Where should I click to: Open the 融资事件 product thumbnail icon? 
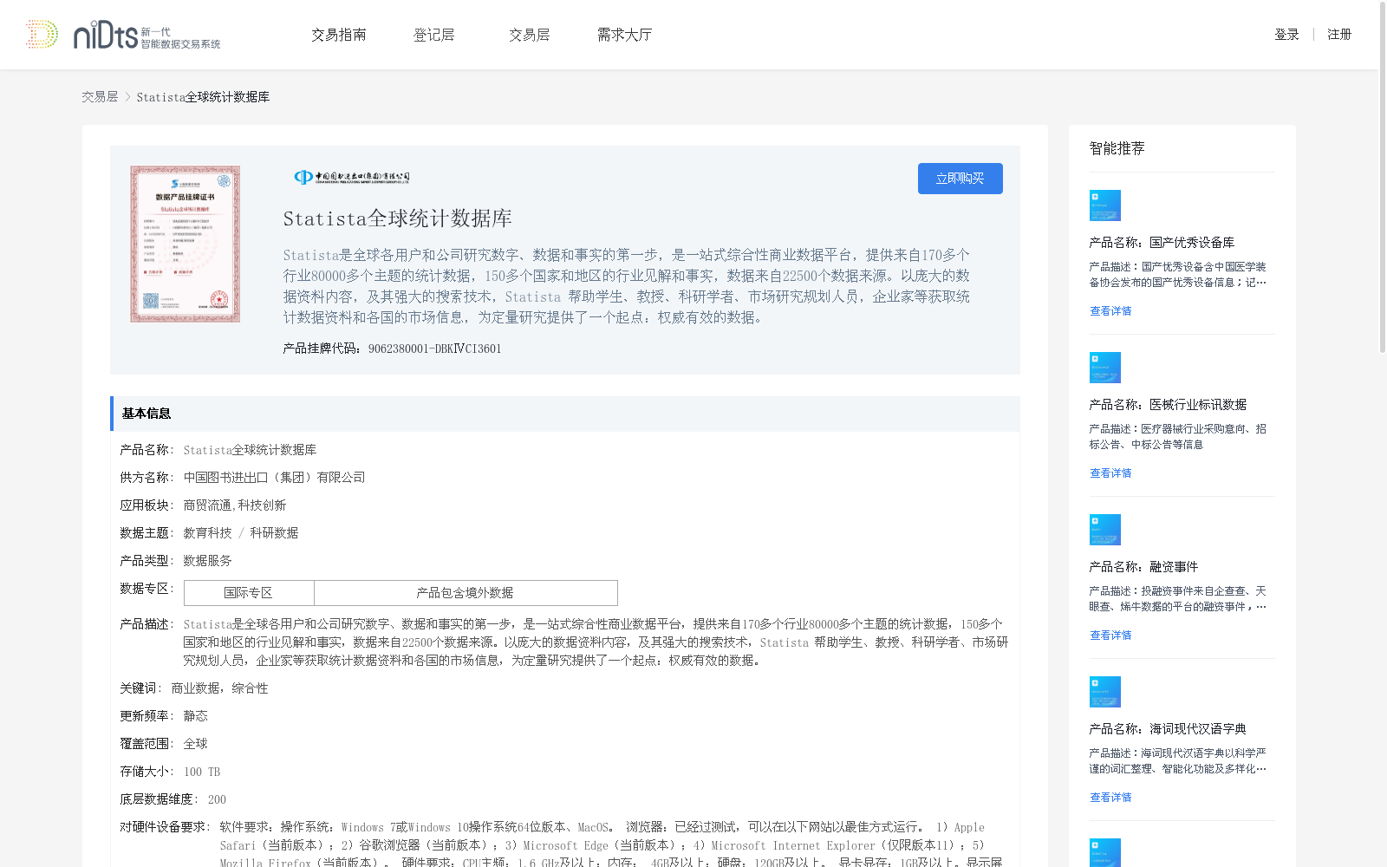click(x=1105, y=530)
